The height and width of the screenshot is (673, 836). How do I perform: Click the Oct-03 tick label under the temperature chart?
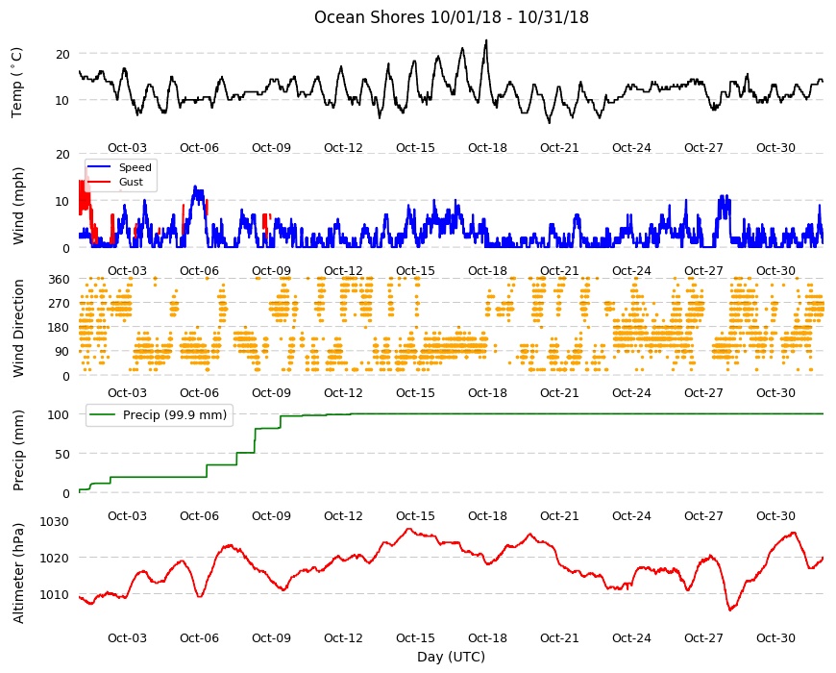pyautogui.click(x=127, y=148)
